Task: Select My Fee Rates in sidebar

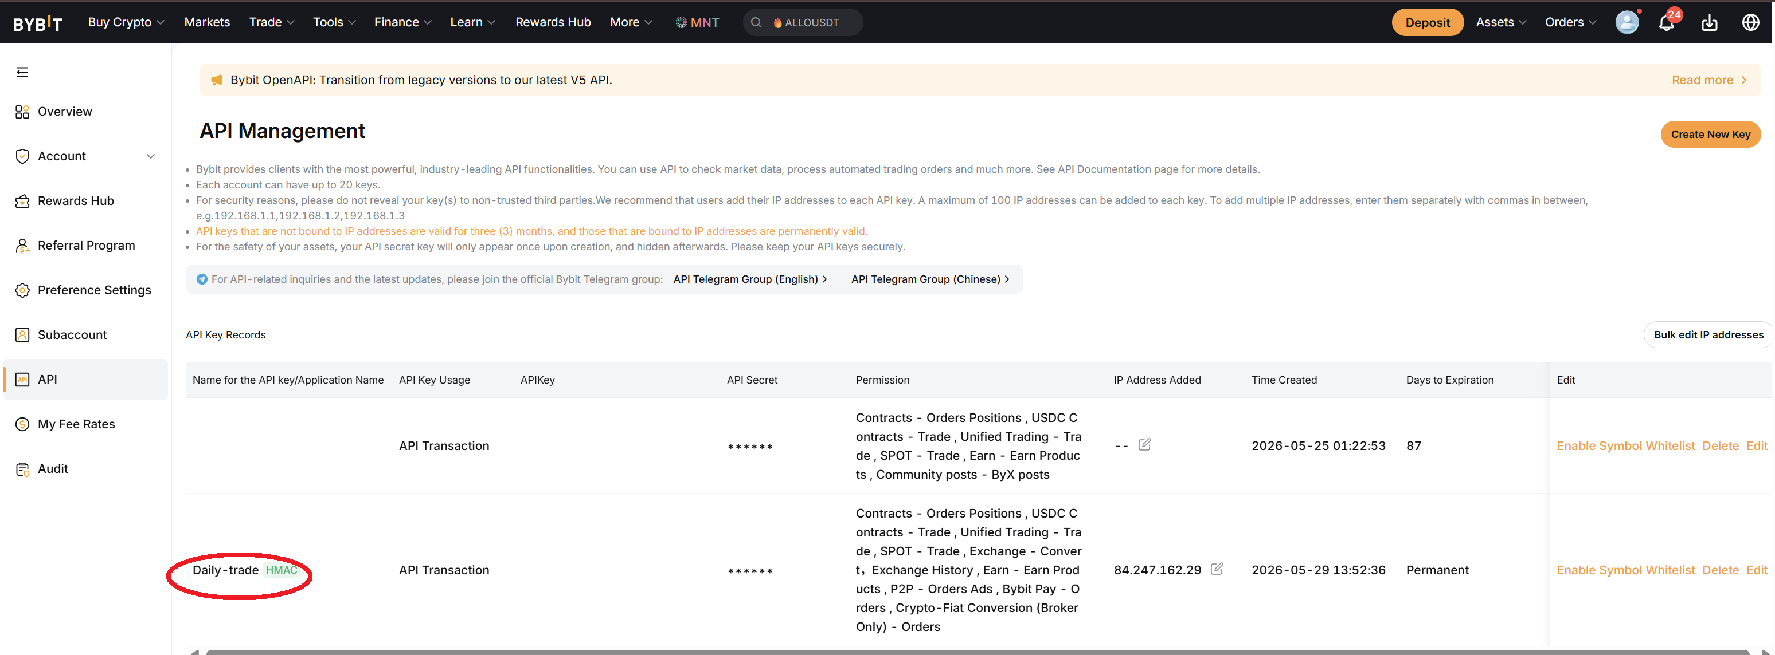Action: click(85, 424)
